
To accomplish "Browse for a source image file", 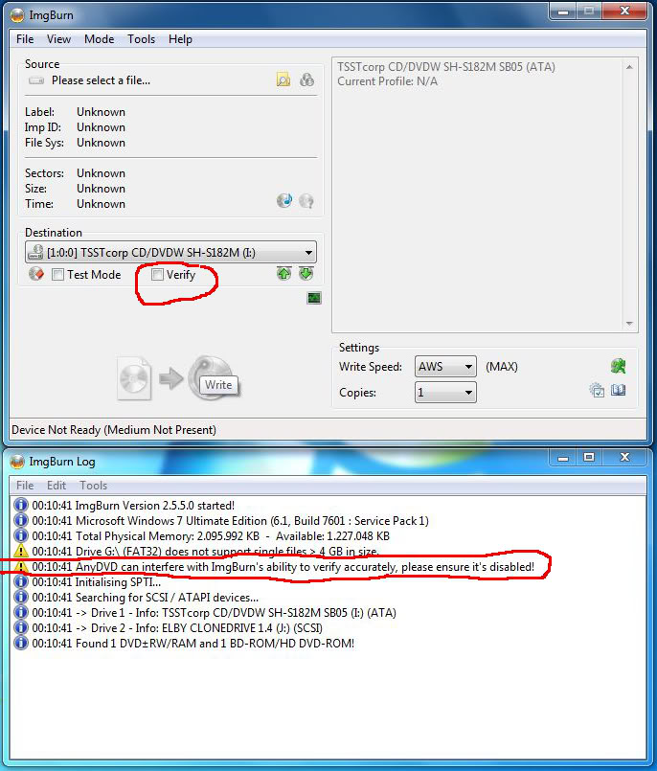I will click(283, 79).
